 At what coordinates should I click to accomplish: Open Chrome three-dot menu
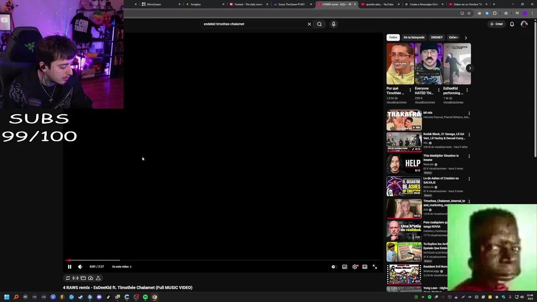point(532,13)
